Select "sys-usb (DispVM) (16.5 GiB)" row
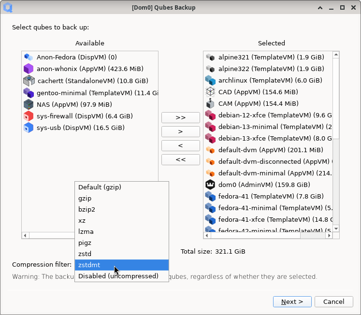 tap(90, 128)
